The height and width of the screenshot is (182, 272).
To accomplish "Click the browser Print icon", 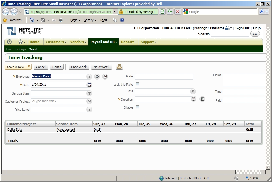I will [x=61, y=20].
